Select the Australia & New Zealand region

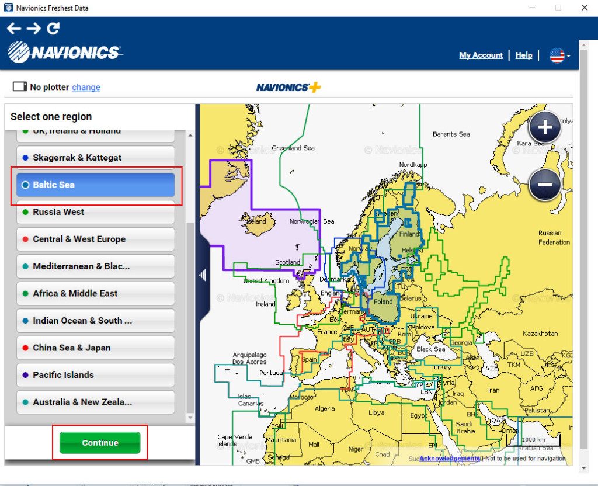click(x=96, y=402)
